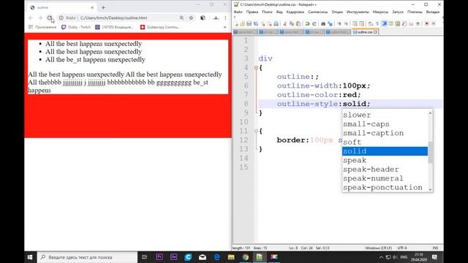Choose 'small-caps' in the autocomplete list
The width and height of the screenshot is (468, 263).
[x=385, y=124]
